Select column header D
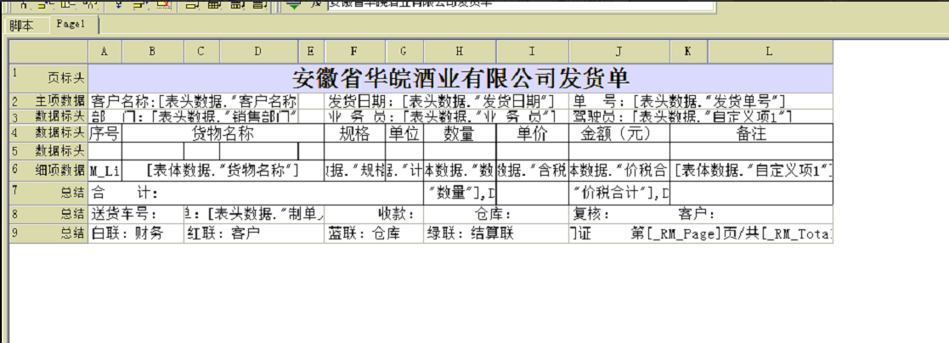949x343 pixels. click(258, 52)
